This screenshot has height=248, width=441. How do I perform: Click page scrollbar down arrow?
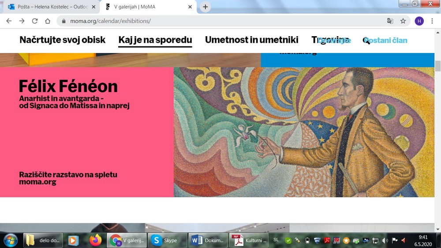(437, 229)
